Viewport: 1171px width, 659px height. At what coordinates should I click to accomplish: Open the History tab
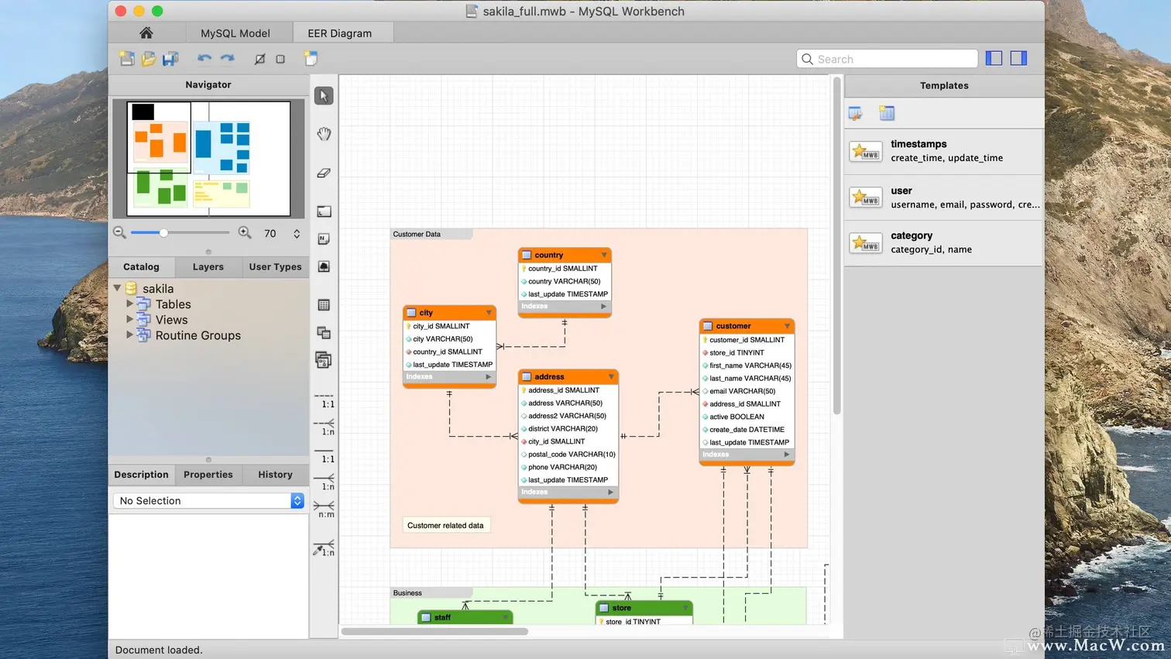275,475
